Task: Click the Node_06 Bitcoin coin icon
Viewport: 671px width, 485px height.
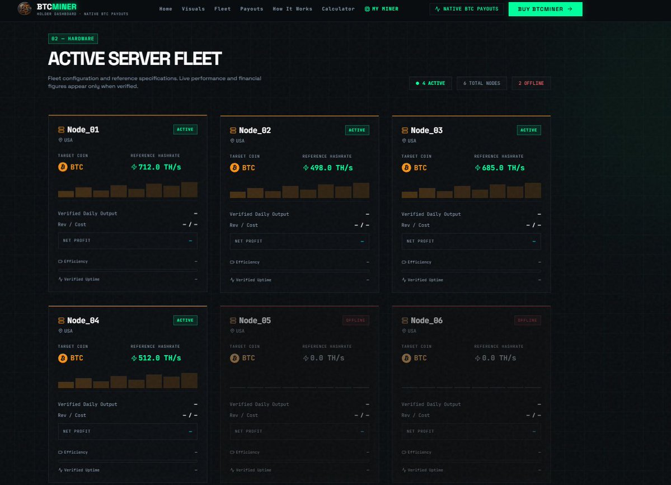Action: [x=406, y=358]
